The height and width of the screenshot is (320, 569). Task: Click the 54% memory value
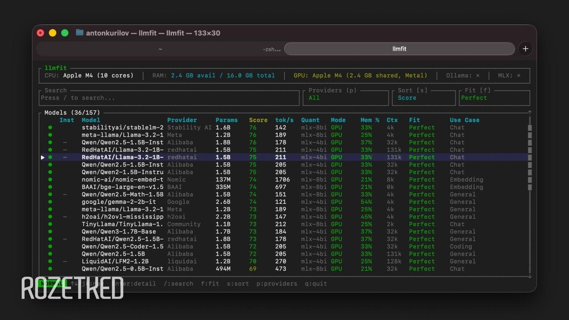pyautogui.click(x=366, y=202)
